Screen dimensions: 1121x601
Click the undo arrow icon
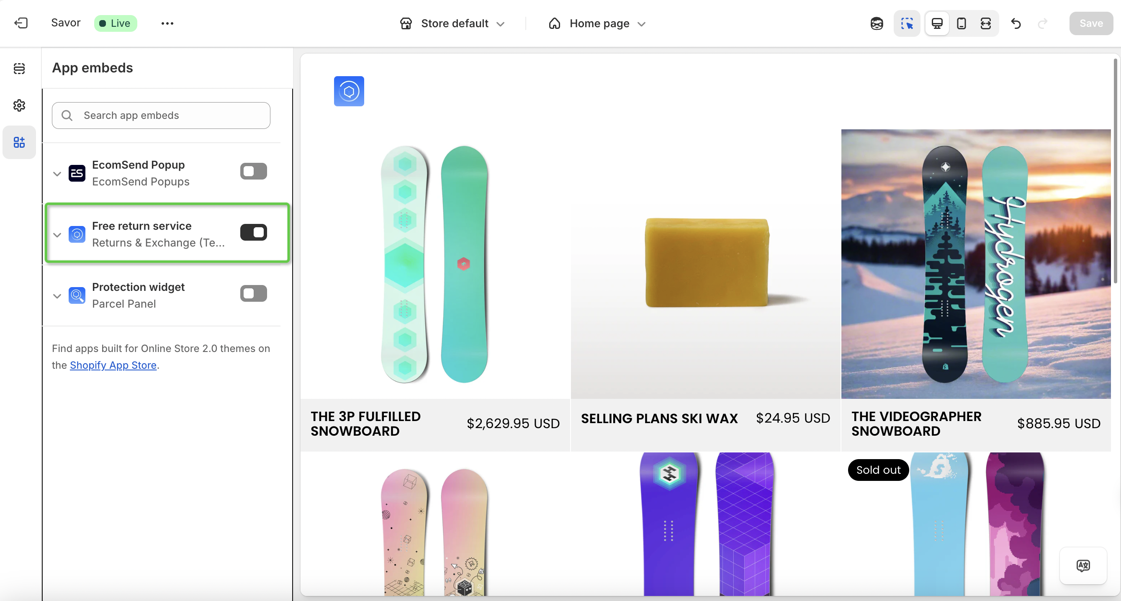point(1016,23)
